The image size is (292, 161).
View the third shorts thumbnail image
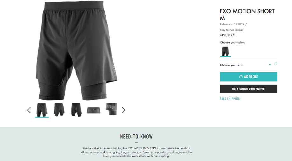click(x=76, y=110)
